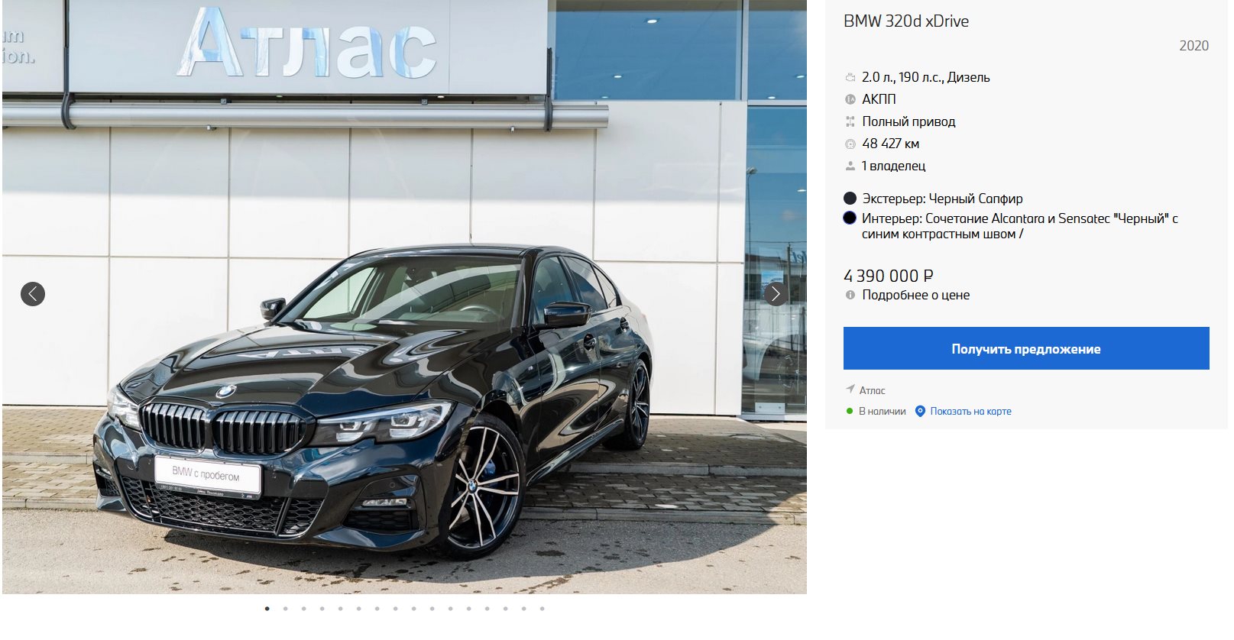The height and width of the screenshot is (640, 1234).
Task: Click the location arrow icon next to Атлас
Action: pyautogui.click(x=849, y=389)
